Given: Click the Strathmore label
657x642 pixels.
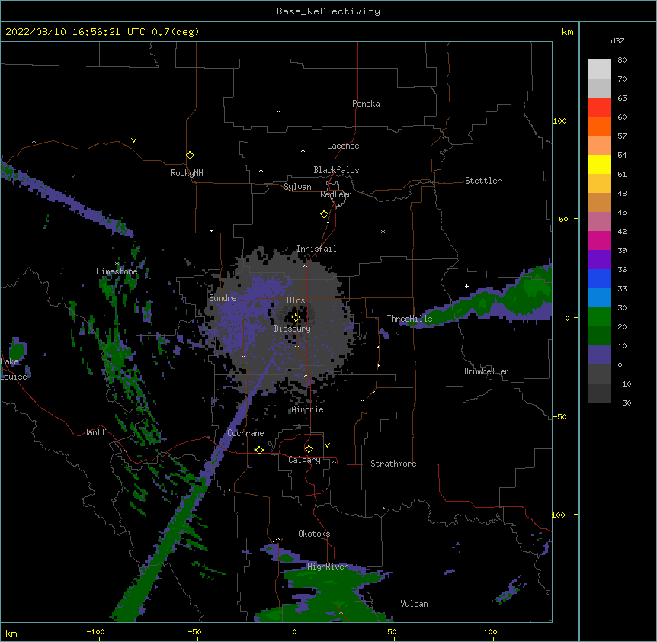Looking at the screenshot, I should click(393, 464).
